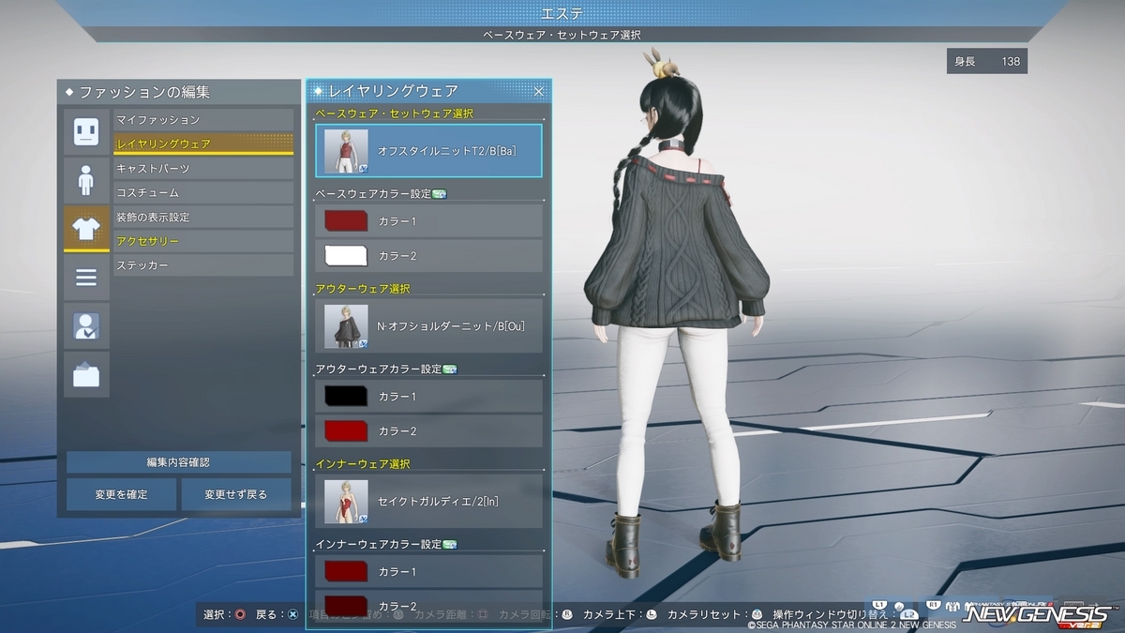This screenshot has width=1125, height=633.
Task: Click green badge beside アウターウェアカラー設定
Action: (449, 369)
